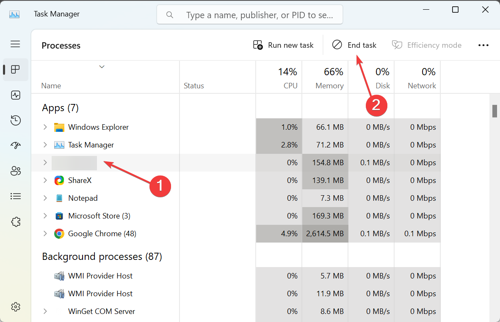500x322 pixels.
Task: Click the Efficiency mode button
Action: click(427, 45)
